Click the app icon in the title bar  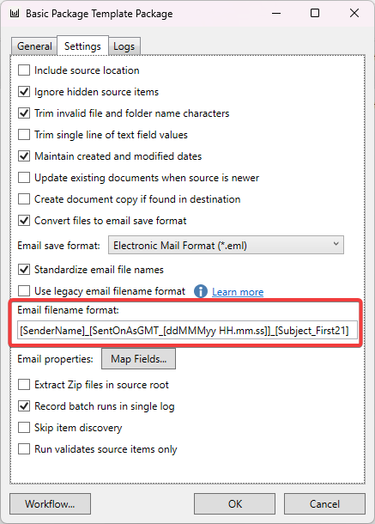[x=14, y=14]
